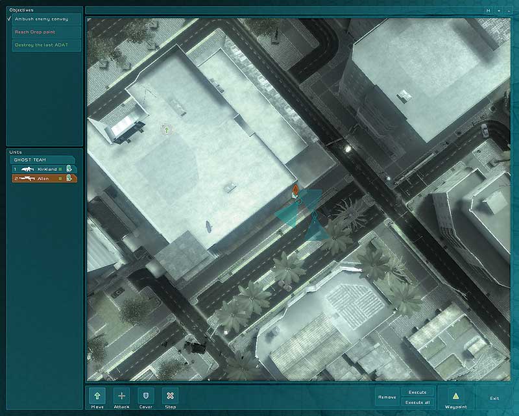Choose the Attack order

pyautogui.click(x=121, y=396)
